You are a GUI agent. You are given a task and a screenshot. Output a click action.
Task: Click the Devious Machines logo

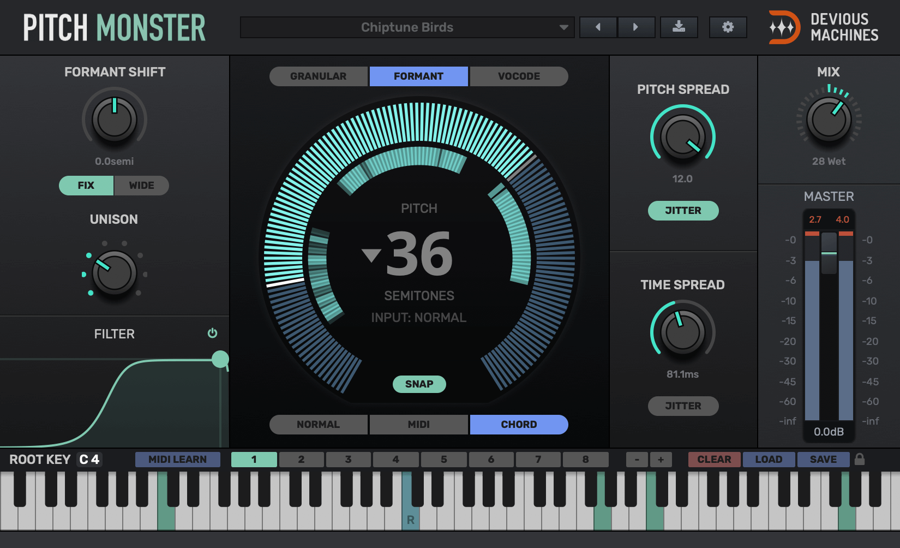pyautogui.click(x=824, y=27)
